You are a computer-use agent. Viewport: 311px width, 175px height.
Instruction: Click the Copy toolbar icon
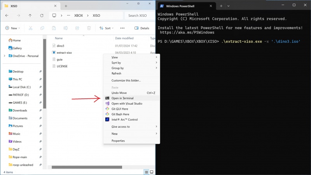coord(42,28)
